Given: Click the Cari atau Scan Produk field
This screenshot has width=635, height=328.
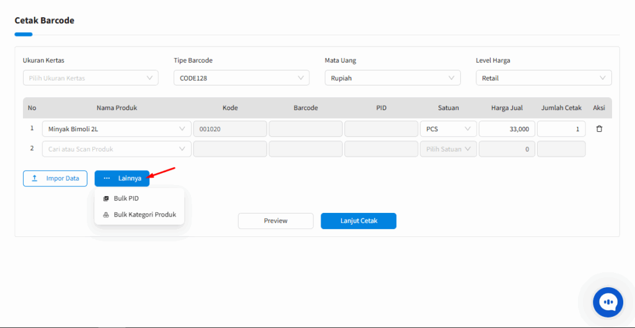Looking at the screenshot, I should (x=117, y=149).
